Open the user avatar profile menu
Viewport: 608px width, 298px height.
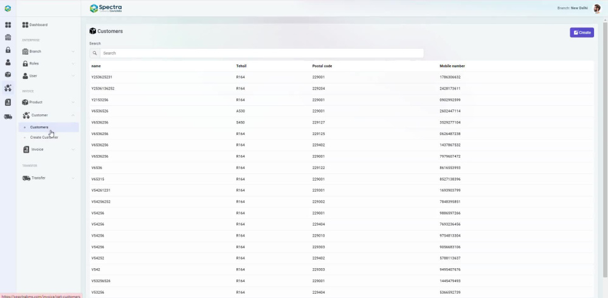[597, 9]
